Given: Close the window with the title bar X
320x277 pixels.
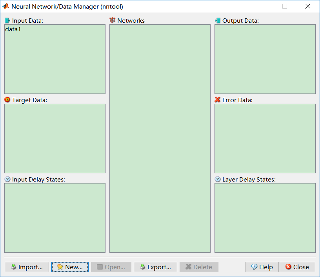Looking at the screenshot, I should click(308, 6).
